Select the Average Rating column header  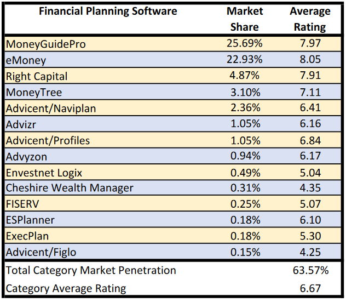click(310, 19)
